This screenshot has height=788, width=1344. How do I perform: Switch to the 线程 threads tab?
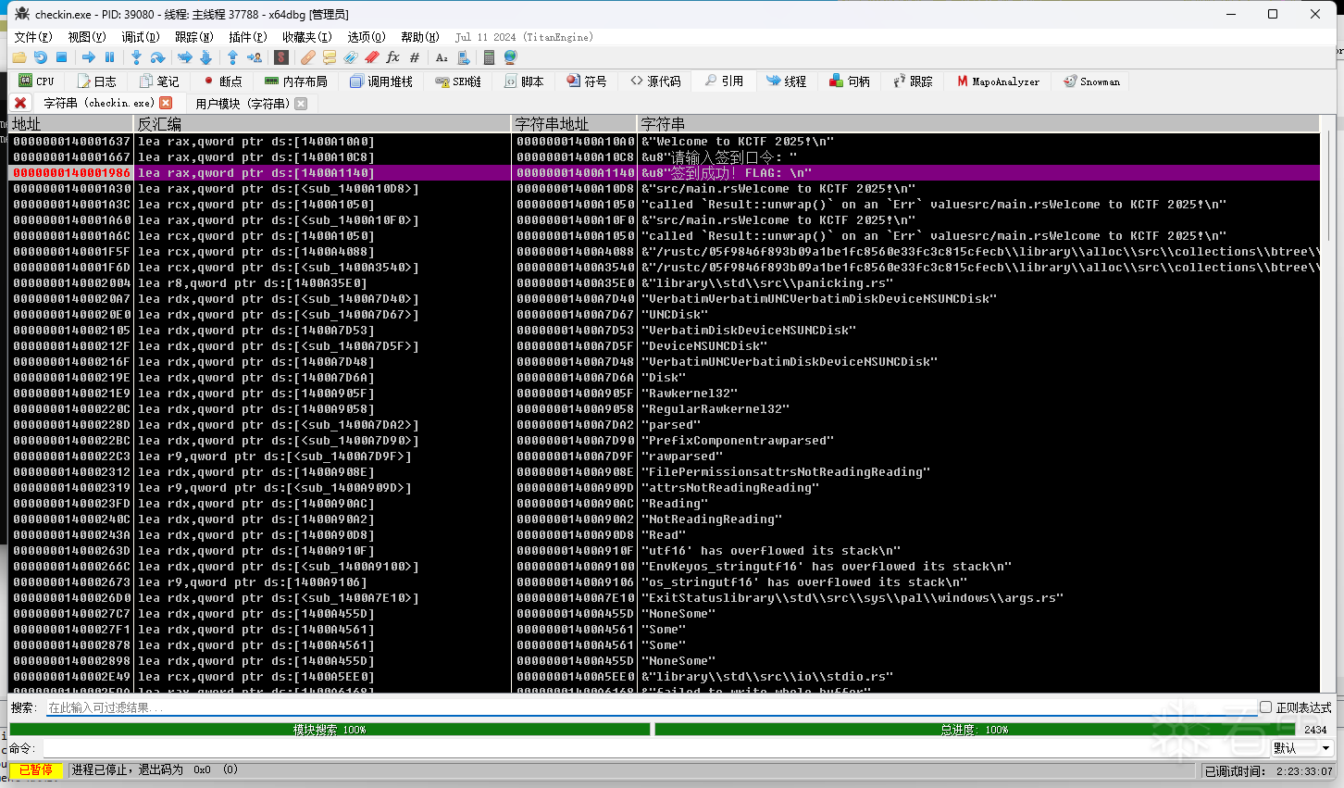[x=787, y=81]
